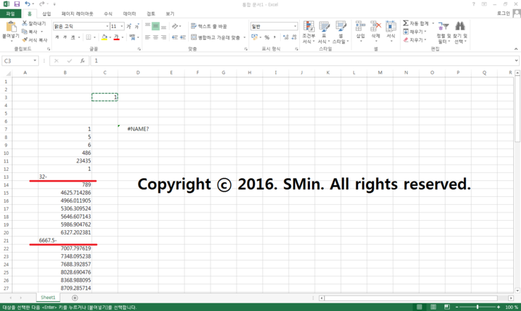Toggle Wrap Text (텍스트 줄 바꿈)
The image size is (521, 311).
click(x=209, y=26)
